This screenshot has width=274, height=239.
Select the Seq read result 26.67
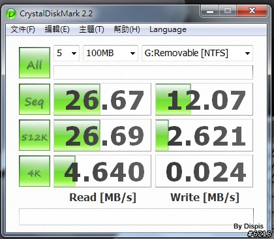tap(102, 99)
